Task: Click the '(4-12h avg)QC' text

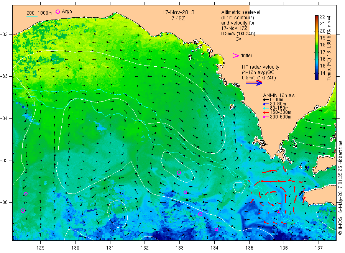Action: click(258, 72)
